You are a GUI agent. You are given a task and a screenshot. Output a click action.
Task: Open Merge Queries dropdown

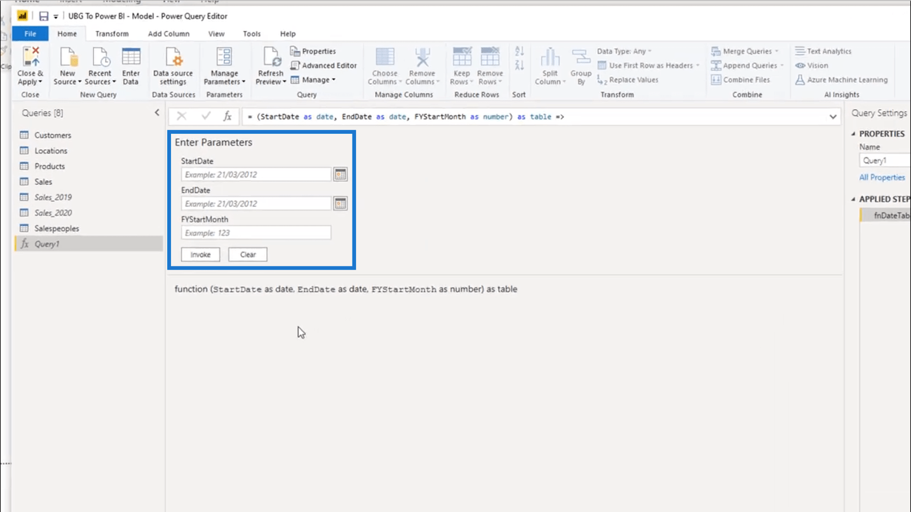coord(745,51)
